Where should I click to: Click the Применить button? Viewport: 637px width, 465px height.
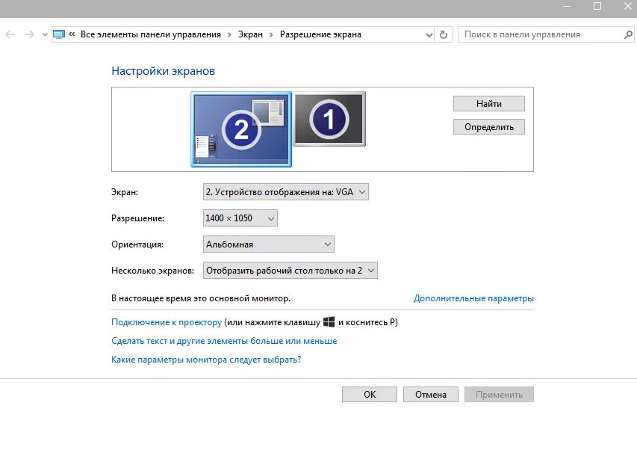click(499, 394)
